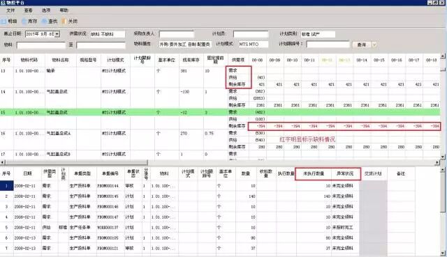
Task: Click the 交货计划 column header
Action: click(373, 173)
